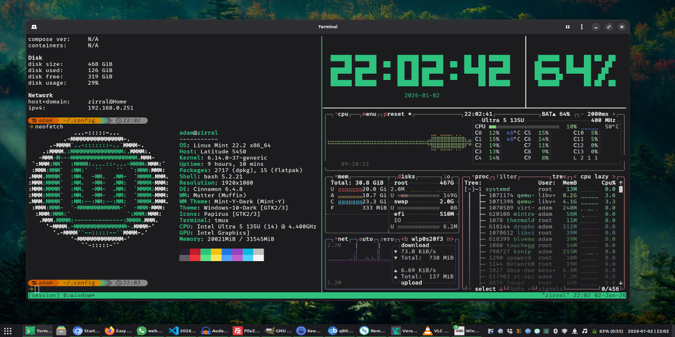Click plus to increase the 2000ms update interval

point(613,113)
